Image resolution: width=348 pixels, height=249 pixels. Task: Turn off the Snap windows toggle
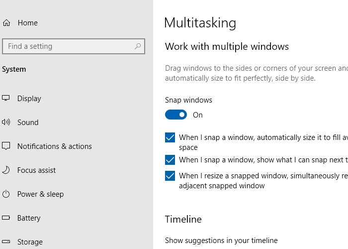[x=176, y=115]
